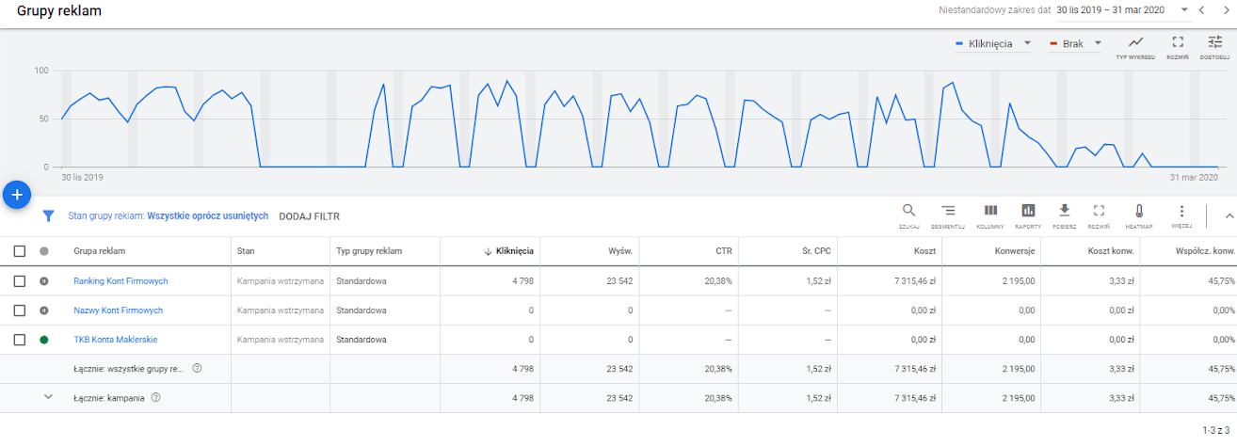Expand the Łącznie: kampania row chevron

point(48,397)
